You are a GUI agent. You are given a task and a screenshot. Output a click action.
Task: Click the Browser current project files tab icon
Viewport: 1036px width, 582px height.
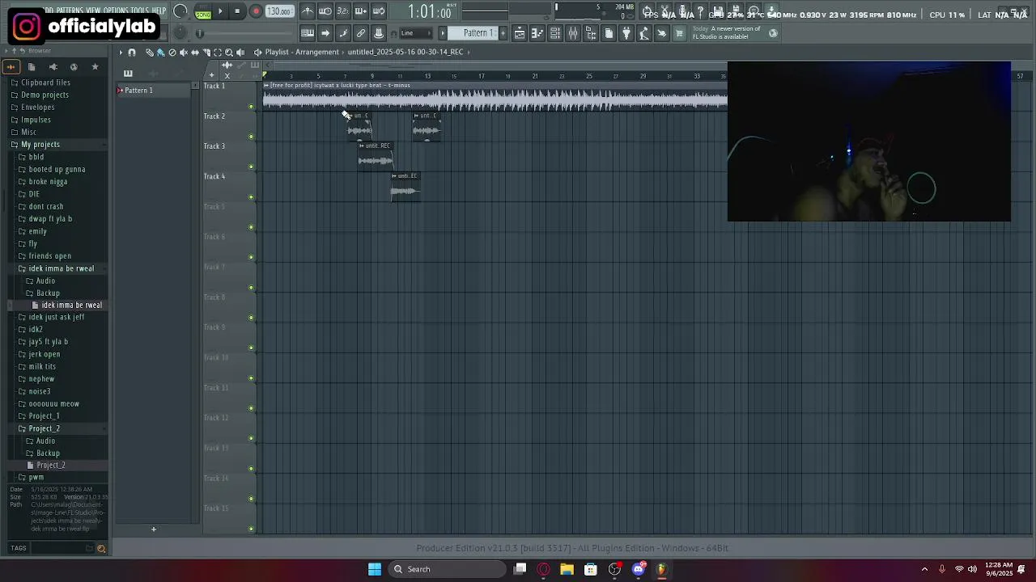coord(32,67)
